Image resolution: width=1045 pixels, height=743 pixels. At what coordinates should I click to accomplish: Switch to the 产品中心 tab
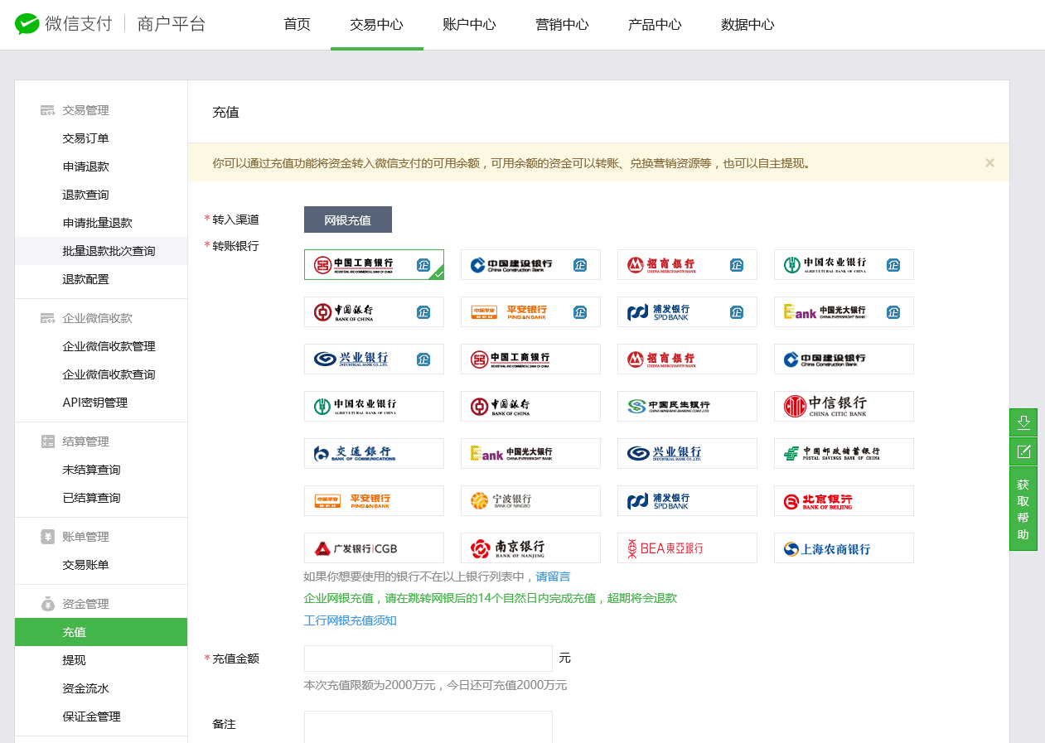(655, 25)
